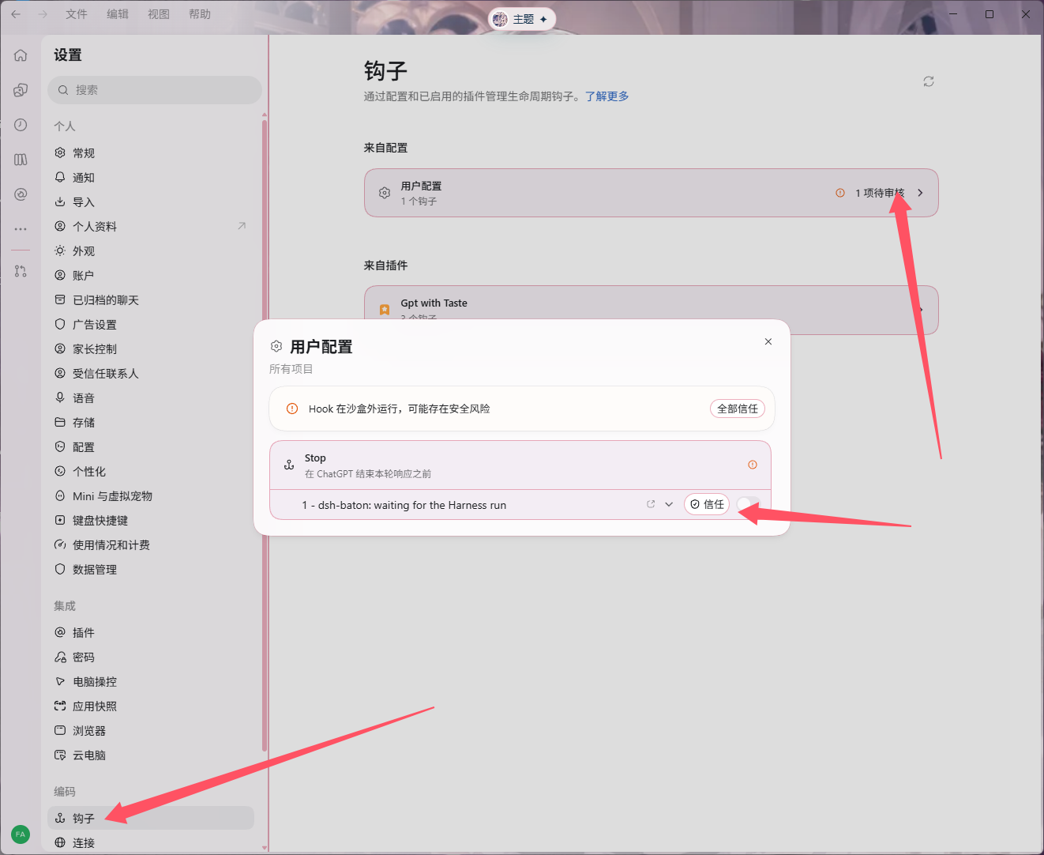Click the 全部信任 button
The width and height of the screenshot is (1044, 855).
[738, 409]
